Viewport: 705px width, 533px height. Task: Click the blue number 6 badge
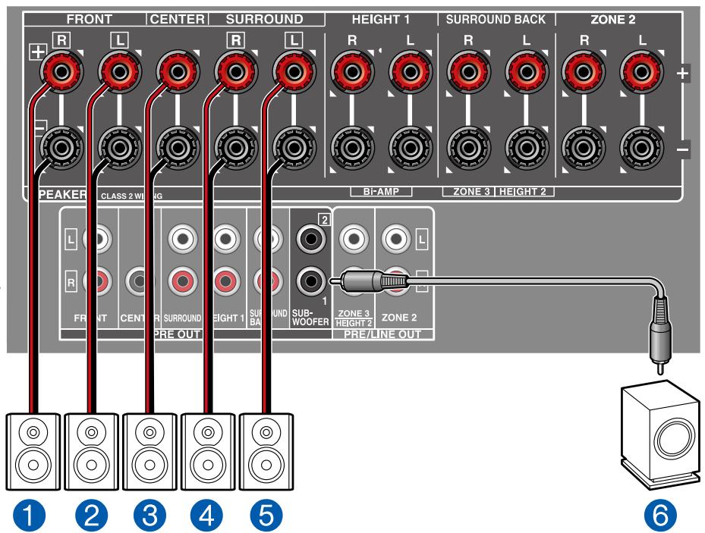point(659,515)
